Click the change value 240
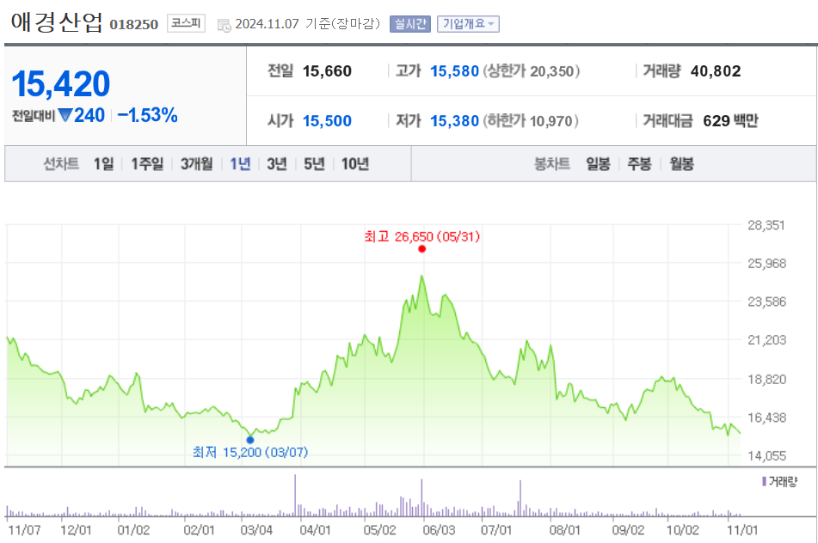The image size is (818, 543). pos(89,115)
